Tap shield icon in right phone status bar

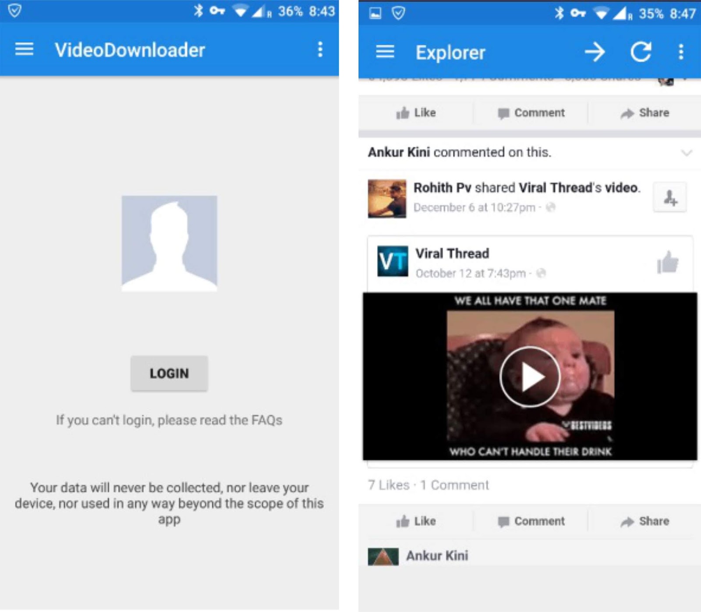[398, 14]
